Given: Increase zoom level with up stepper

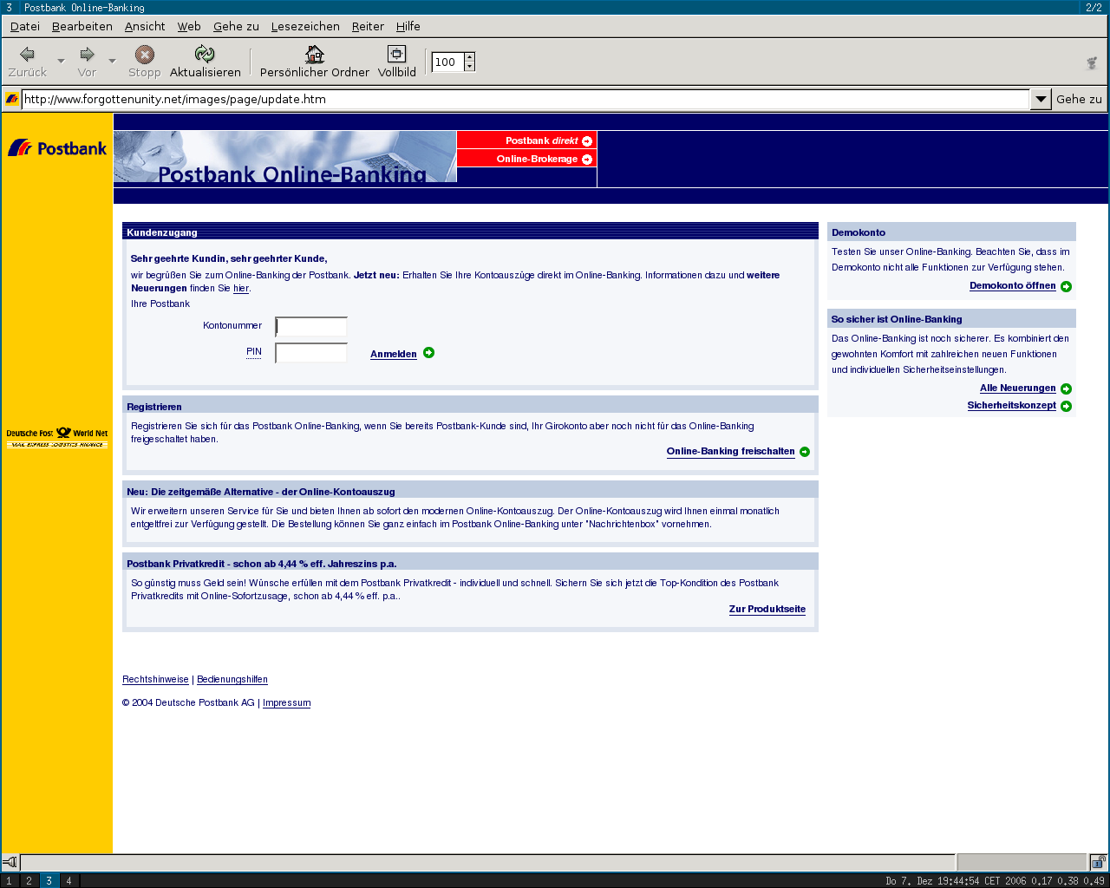Looking at the screenshot, I should point(469,56).
